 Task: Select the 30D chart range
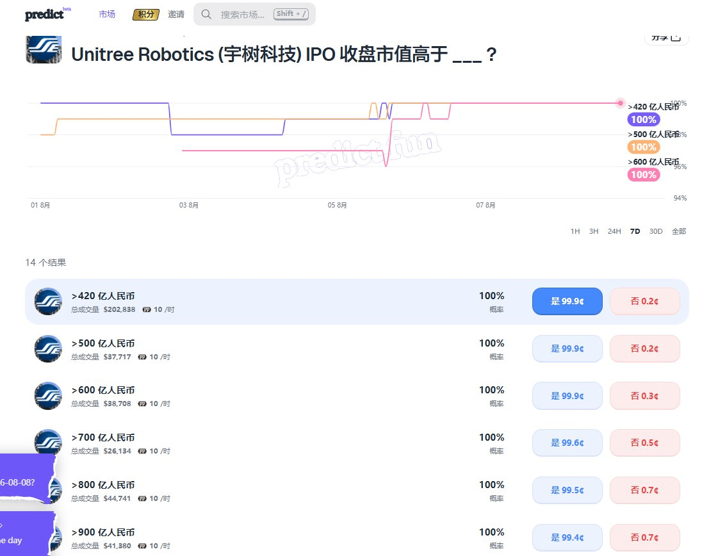pos(656,231)
